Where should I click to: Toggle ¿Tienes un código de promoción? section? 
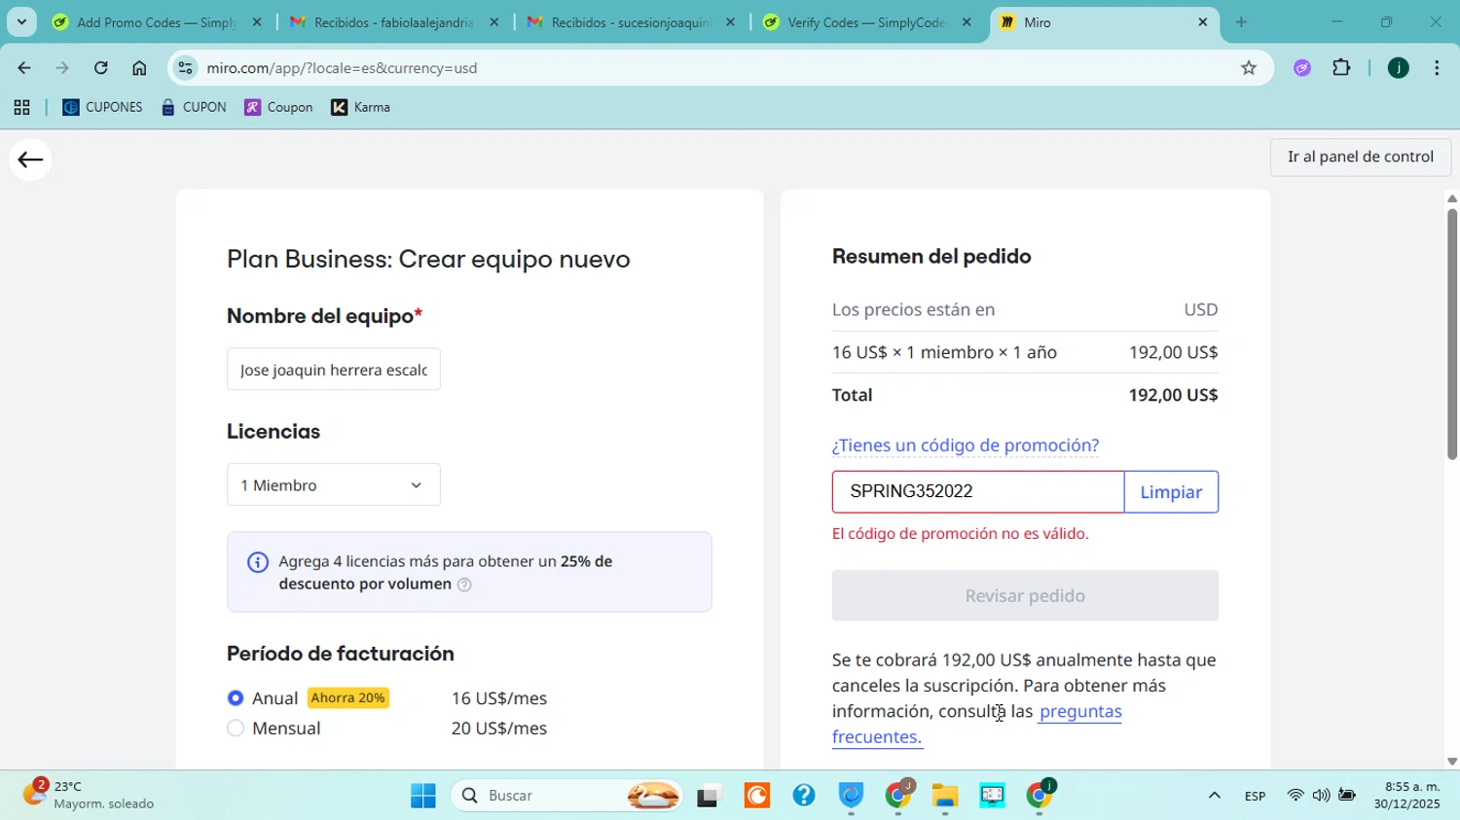966,446
